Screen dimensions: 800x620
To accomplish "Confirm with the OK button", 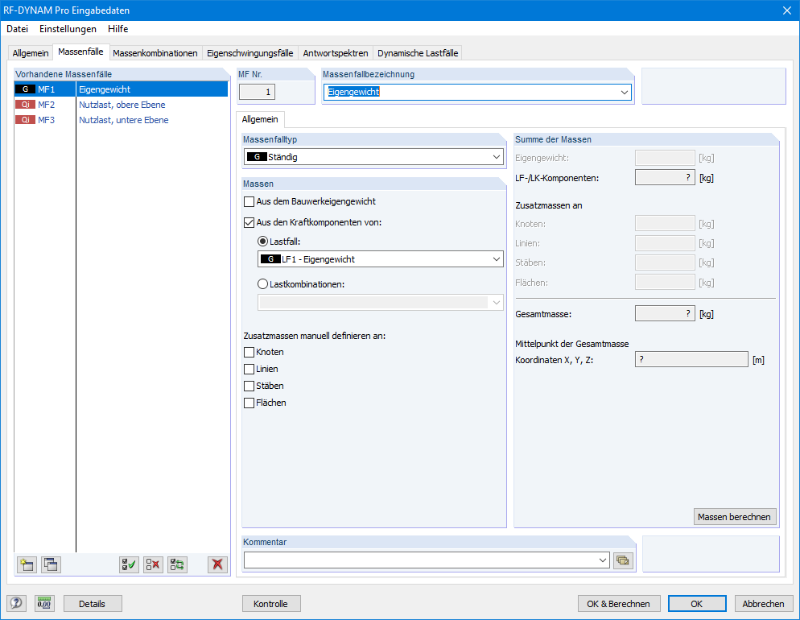I will coord(697,604).
